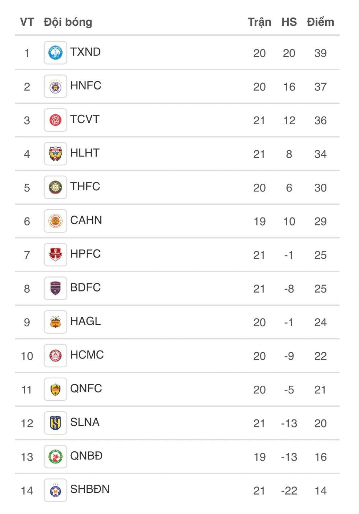Click the QNFC team crest icon
The width and height of the screenshot is (359, 514).
click(55, 389)
